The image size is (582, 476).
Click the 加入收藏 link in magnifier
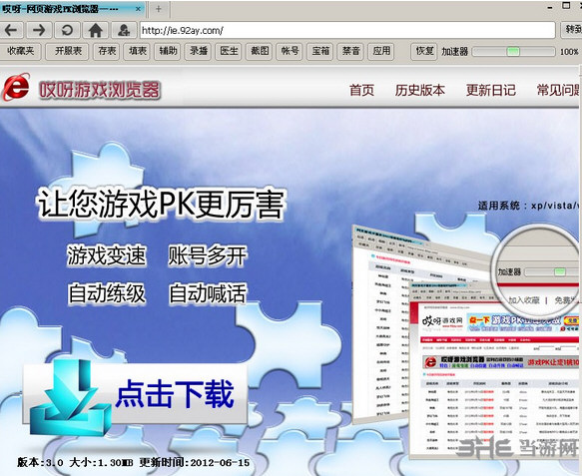click(524, 300)
